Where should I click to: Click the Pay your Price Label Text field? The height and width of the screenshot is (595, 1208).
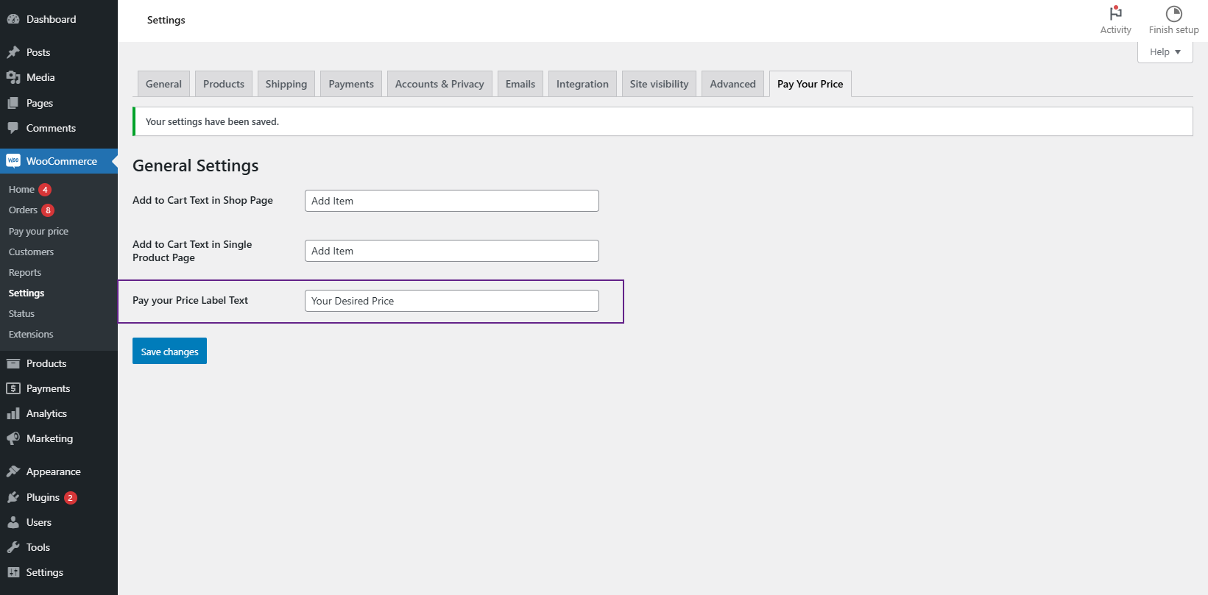452,301
